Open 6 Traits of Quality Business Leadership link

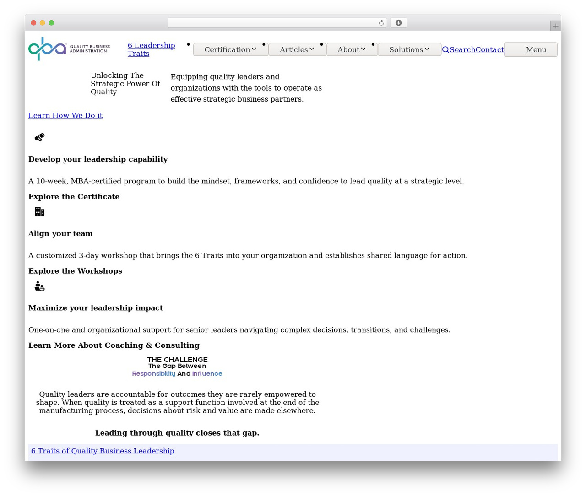pos(103,451)
